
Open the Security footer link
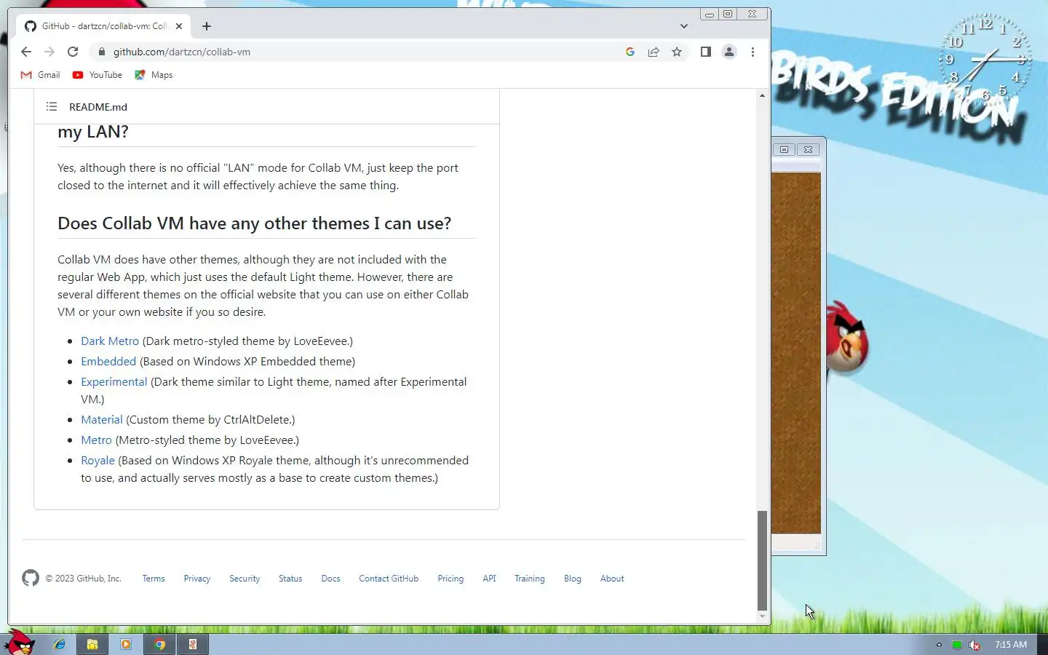coord(245,579)
